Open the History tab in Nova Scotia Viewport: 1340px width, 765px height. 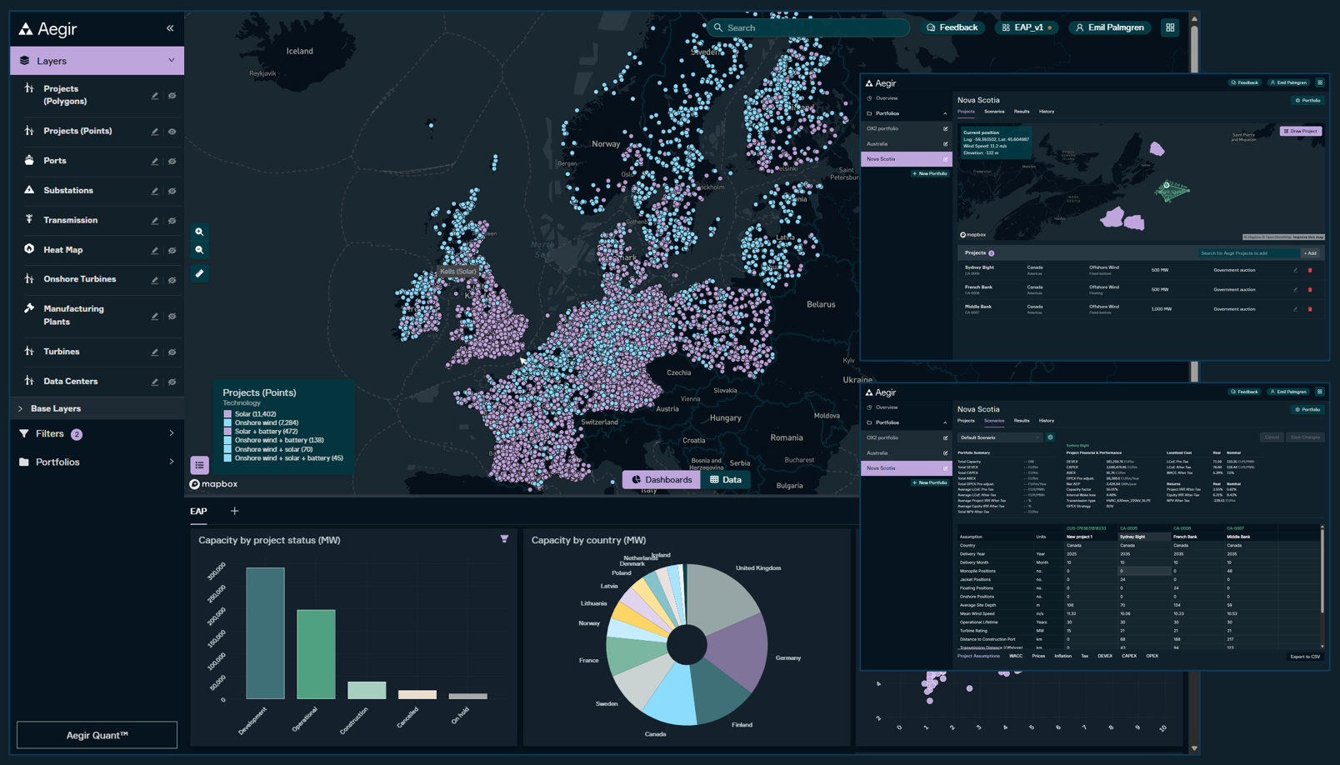[1047, 111]
